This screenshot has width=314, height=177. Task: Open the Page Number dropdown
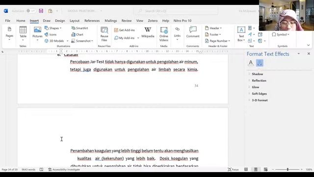217,41
